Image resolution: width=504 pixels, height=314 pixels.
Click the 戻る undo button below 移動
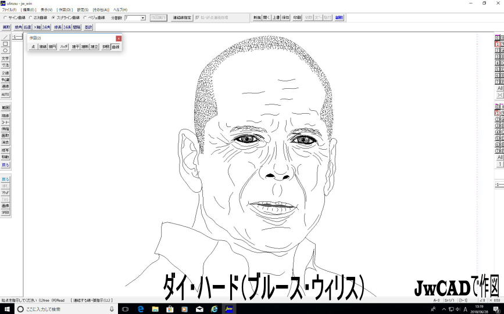(5, 165)
